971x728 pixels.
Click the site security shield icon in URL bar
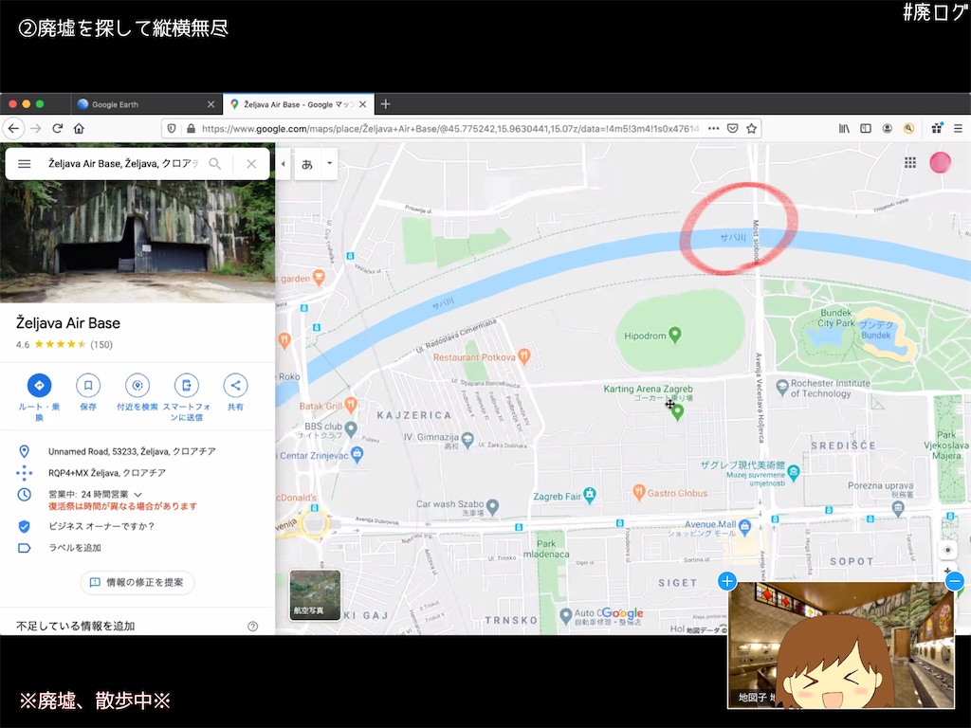point(173,129)
